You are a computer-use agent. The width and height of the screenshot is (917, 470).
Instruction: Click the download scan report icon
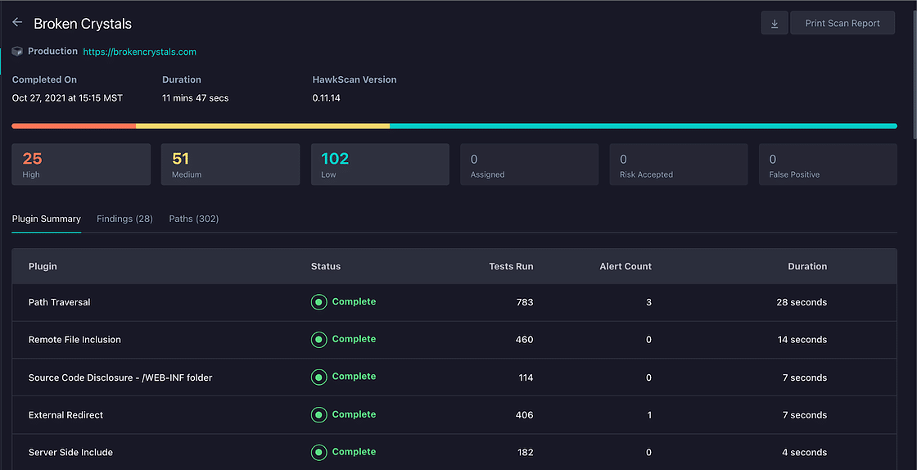(775, 24)
